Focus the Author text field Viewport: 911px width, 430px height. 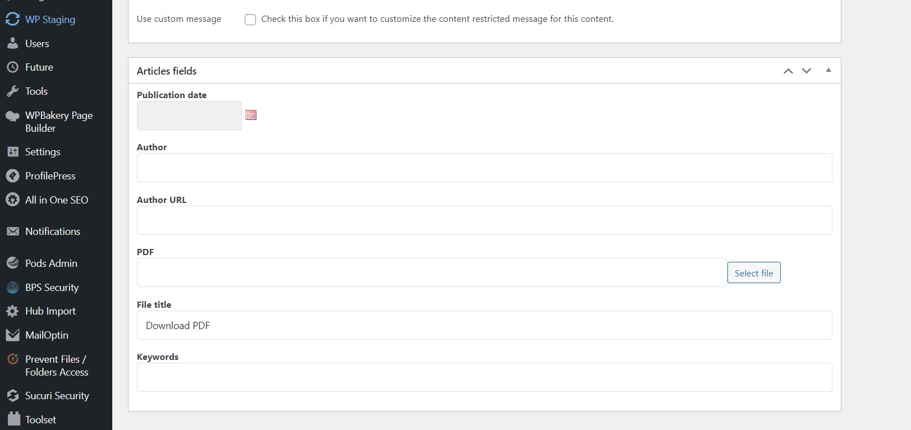(484, 168)
